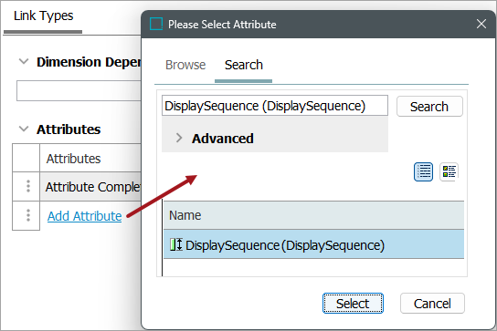Screen dimensions: 497x331
Task: Select DisplaySequence (DisplaySequence) result row
Action: pos(313,244)
